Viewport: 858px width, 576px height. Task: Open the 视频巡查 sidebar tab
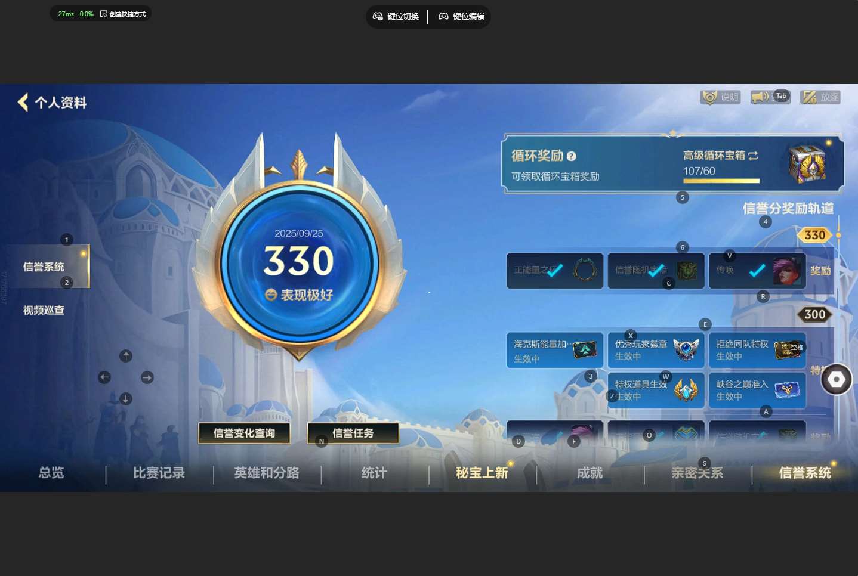point(44,310)
